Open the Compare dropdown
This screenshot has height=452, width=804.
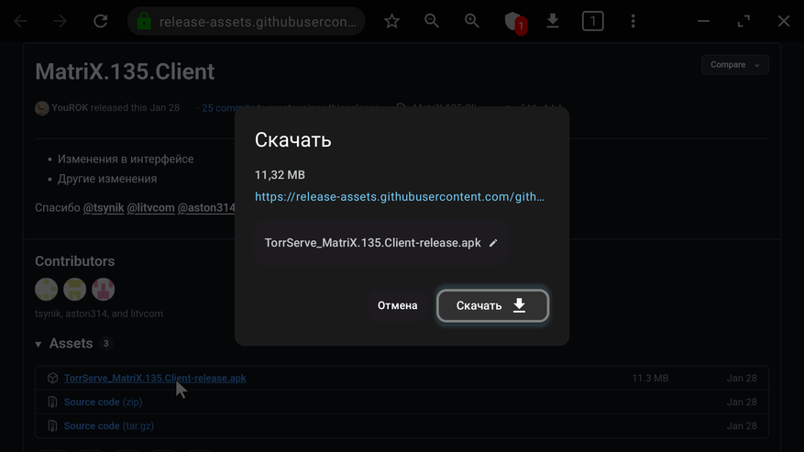point(734,65)
